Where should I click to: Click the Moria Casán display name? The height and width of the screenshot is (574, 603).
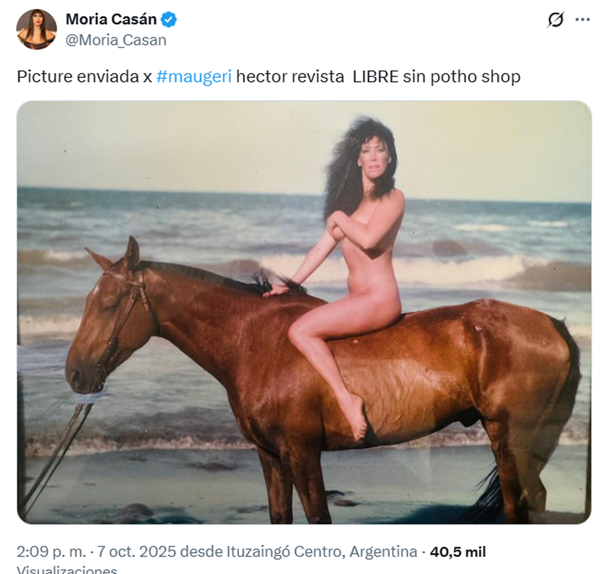(112, 20)
